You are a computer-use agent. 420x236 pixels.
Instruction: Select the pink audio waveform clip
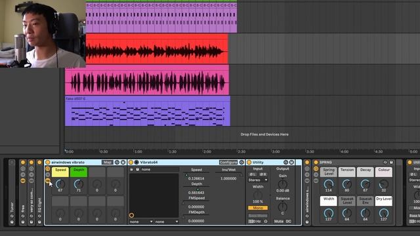pyautogui.click(x=147, y=80)
